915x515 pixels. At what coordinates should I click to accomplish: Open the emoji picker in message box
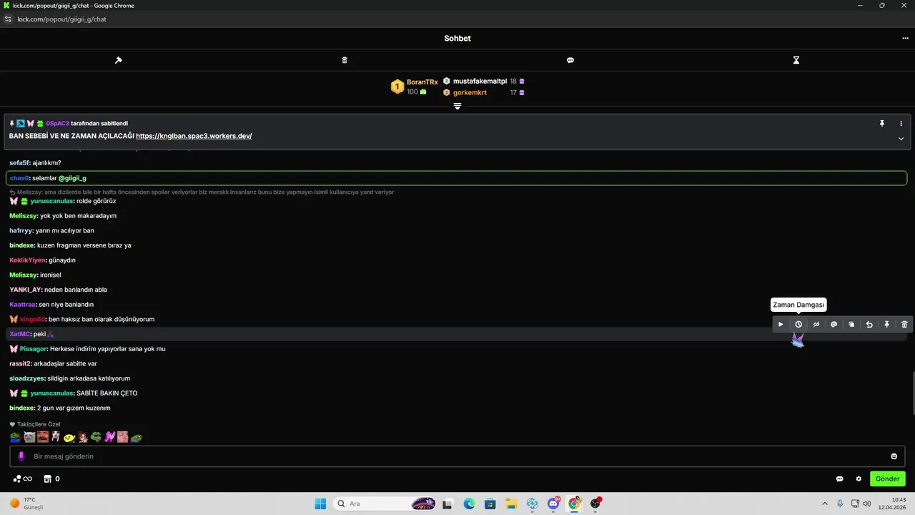coord(894,456)
